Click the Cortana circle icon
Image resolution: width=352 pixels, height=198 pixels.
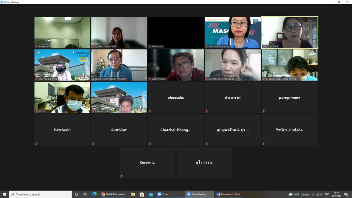(76, 194)
